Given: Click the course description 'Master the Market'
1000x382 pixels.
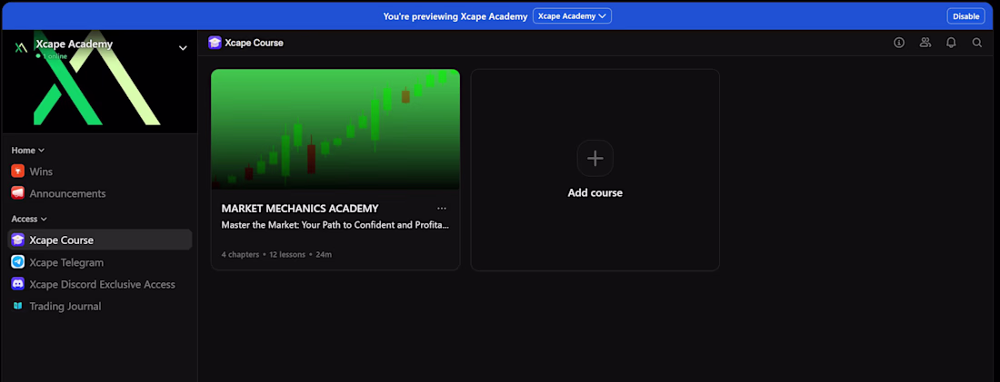Looking at the screenshot, I should (335, 225).
